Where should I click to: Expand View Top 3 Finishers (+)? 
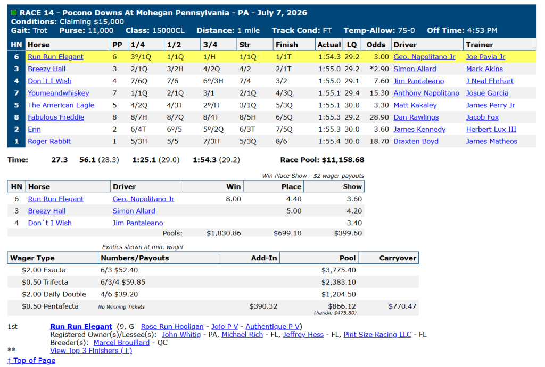point(91,351)
